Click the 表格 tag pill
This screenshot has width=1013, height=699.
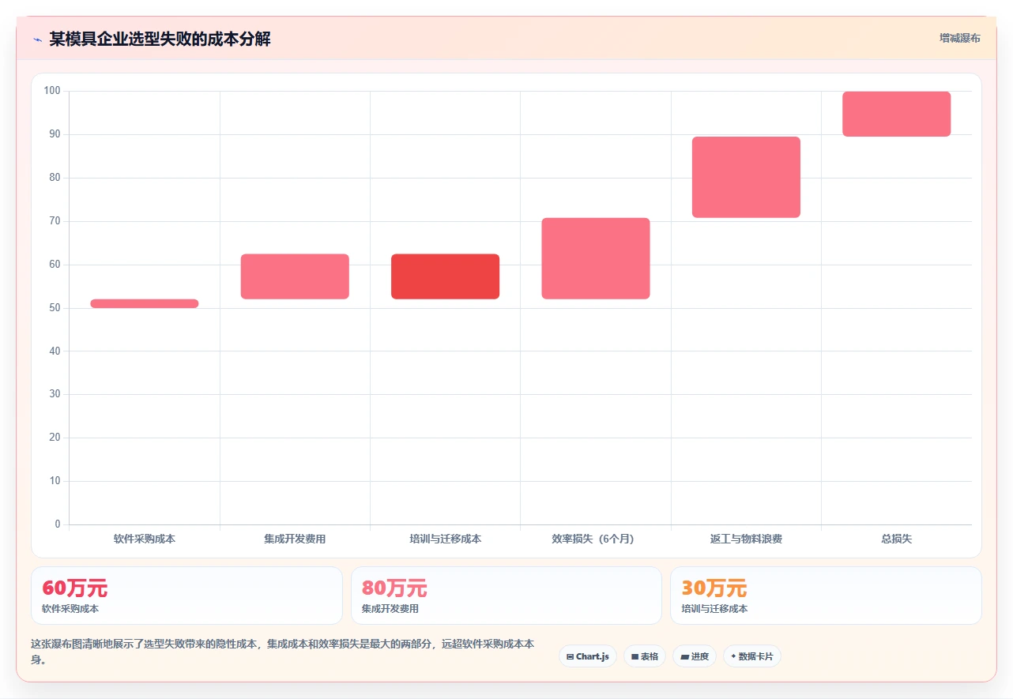coord(645,656)
